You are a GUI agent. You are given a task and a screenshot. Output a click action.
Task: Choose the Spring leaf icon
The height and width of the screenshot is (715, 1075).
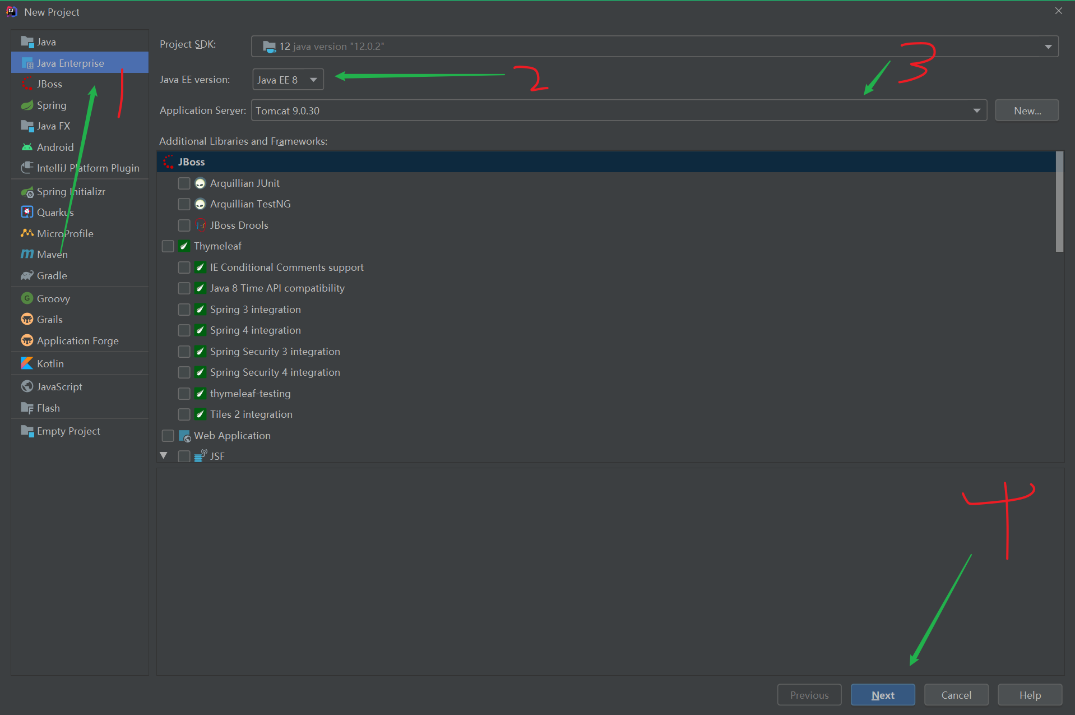27,105
